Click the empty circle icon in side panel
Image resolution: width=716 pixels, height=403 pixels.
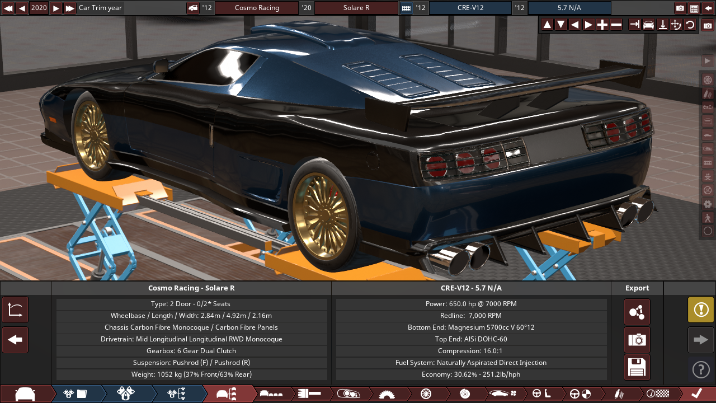click(x=708, y=231)
